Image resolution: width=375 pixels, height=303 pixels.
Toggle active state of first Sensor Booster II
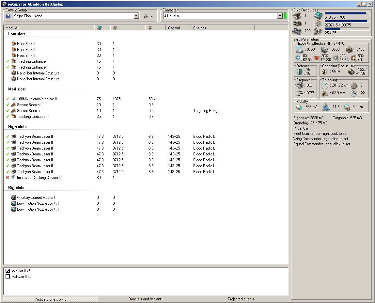tap(8, 104)
